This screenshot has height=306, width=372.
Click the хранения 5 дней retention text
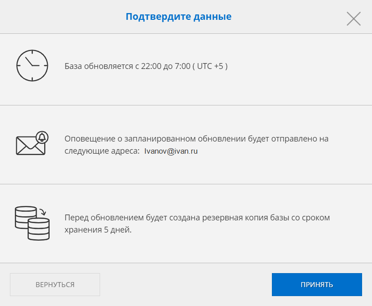click(x=98, y=229)
